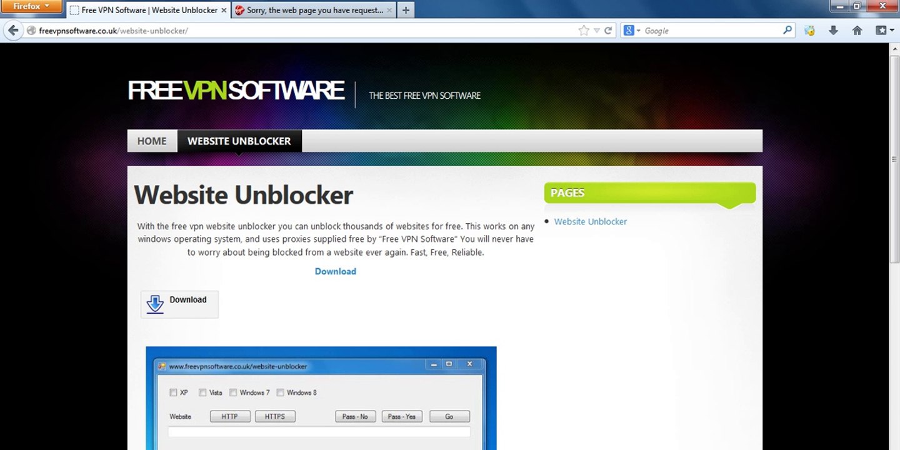Click the page's vertical scrollbar thumb

click(894, 159)
